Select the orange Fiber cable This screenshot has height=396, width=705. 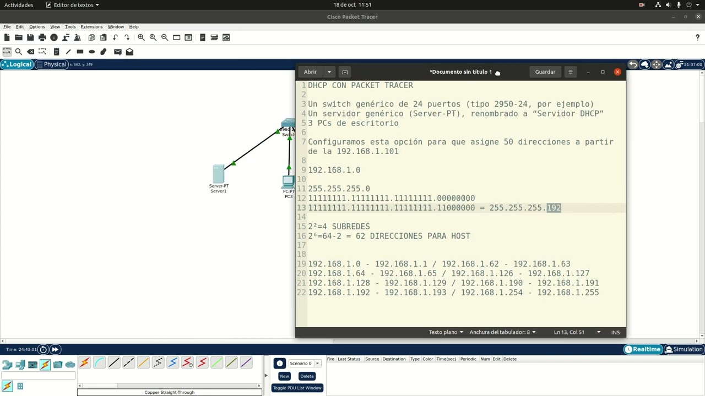(x=143, y=362)
